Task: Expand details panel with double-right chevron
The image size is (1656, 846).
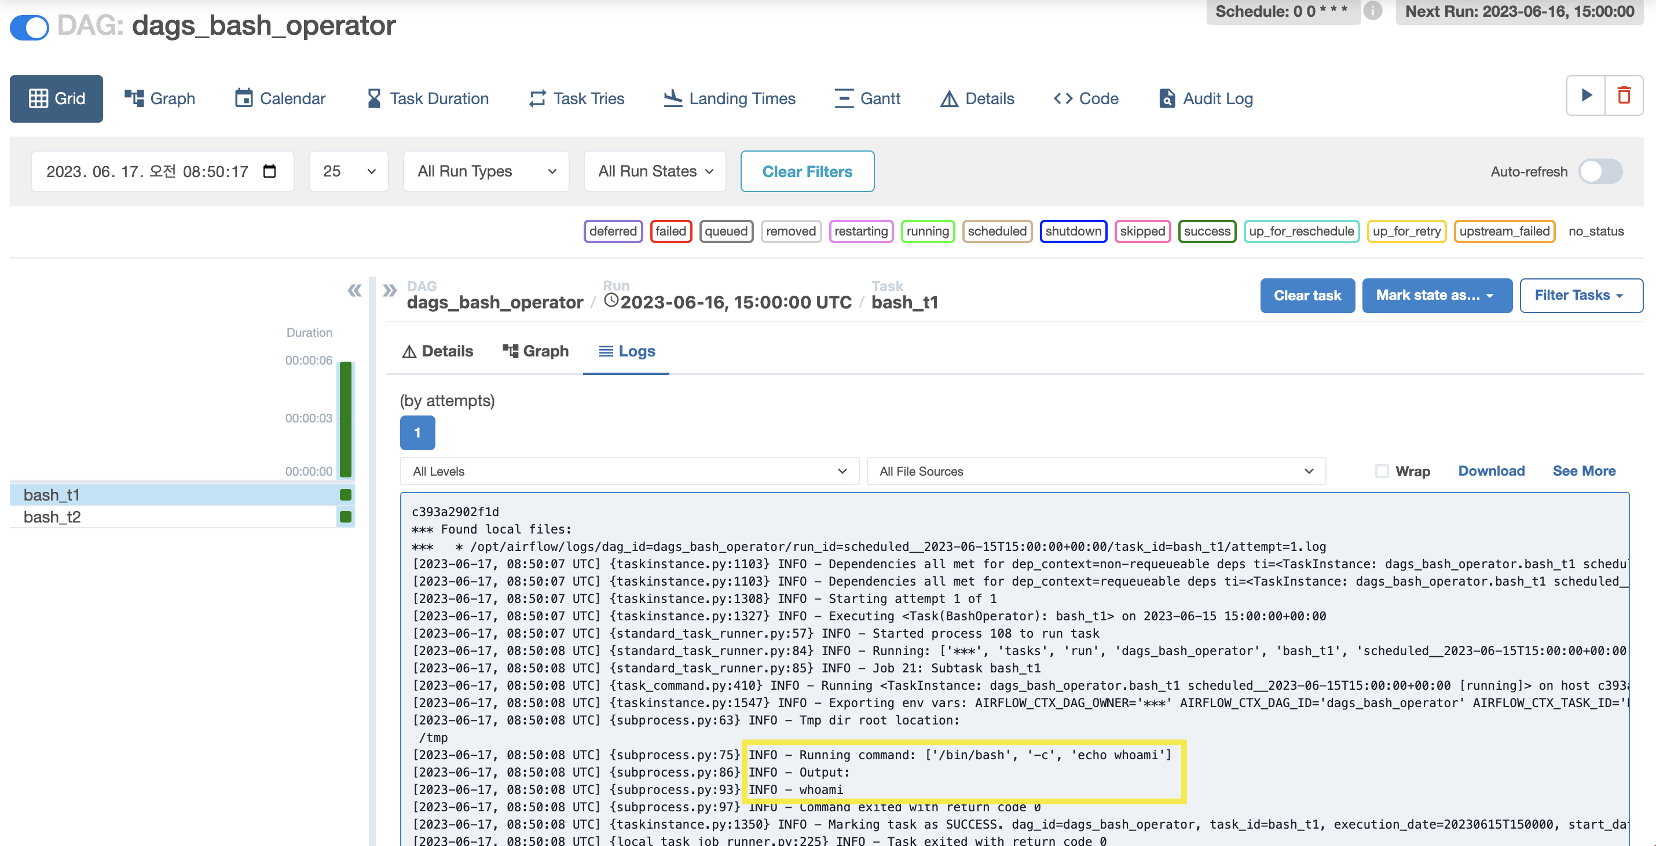Action: tap(390, 290)
